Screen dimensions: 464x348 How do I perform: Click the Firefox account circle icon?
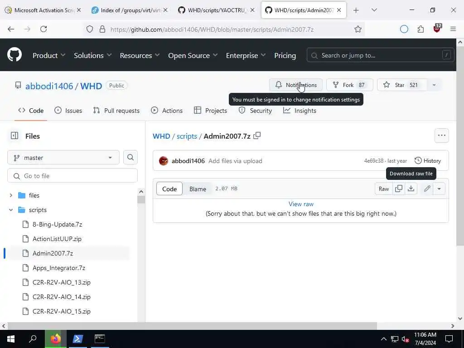pos(404,29)
